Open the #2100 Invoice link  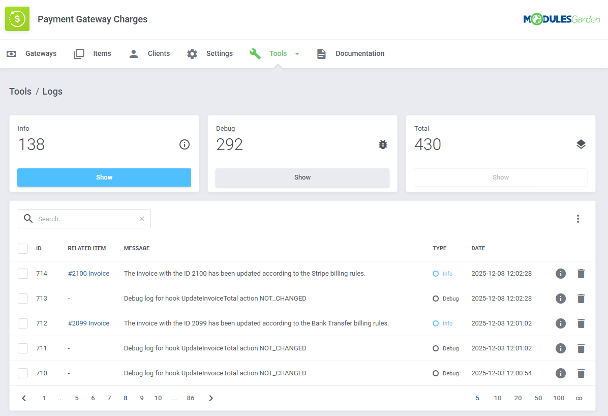point(88,274)
